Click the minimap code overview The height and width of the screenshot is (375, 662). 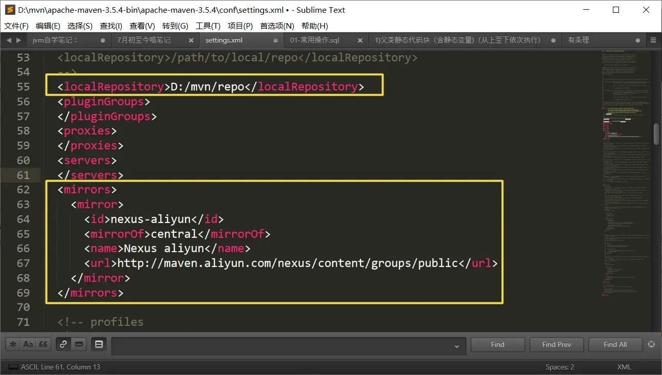point(626,174)
